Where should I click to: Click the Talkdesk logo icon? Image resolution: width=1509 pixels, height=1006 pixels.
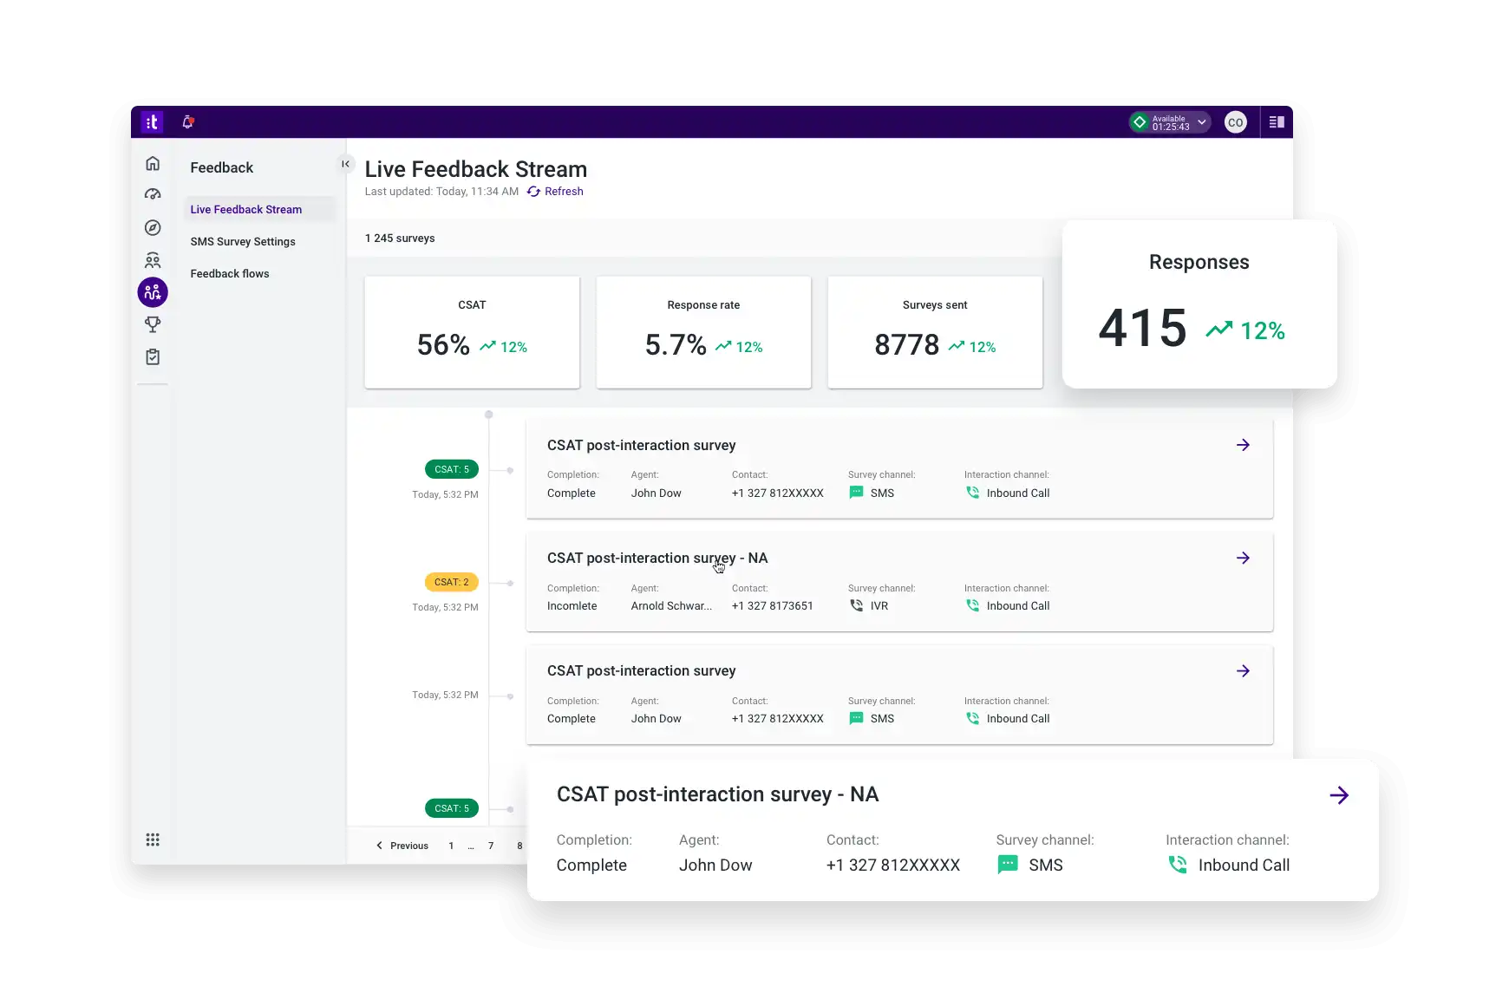click(152, 122)
